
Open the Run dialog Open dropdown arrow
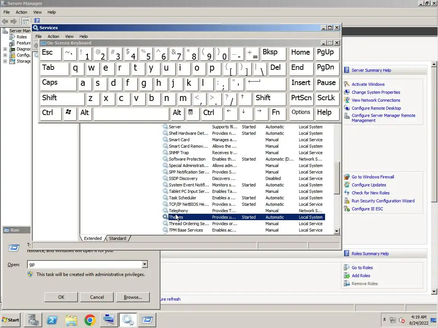[144, 264]
